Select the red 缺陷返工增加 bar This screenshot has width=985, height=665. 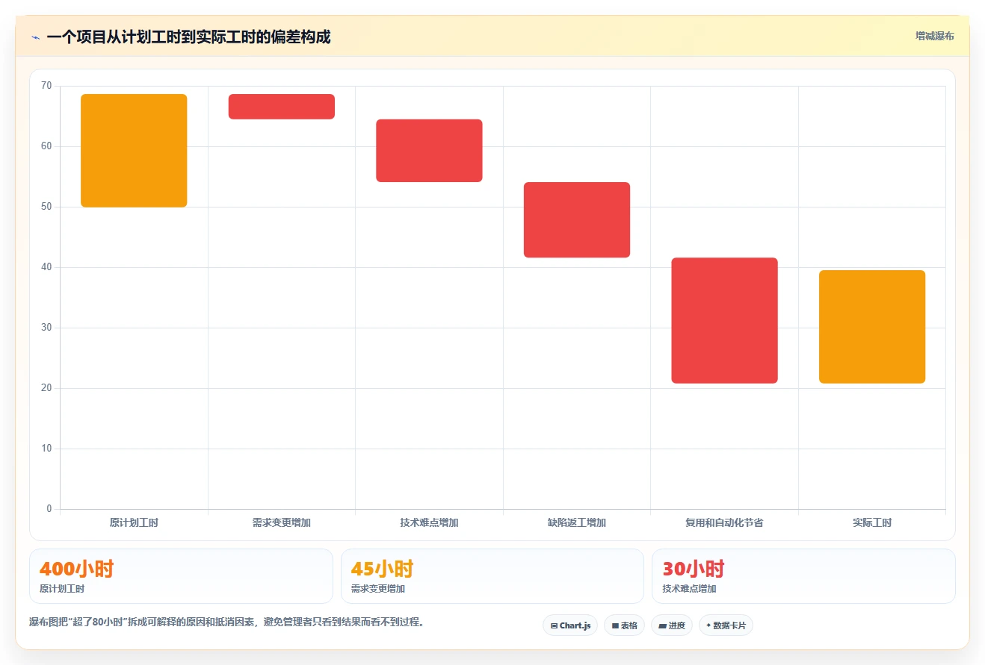click(577, 220)
